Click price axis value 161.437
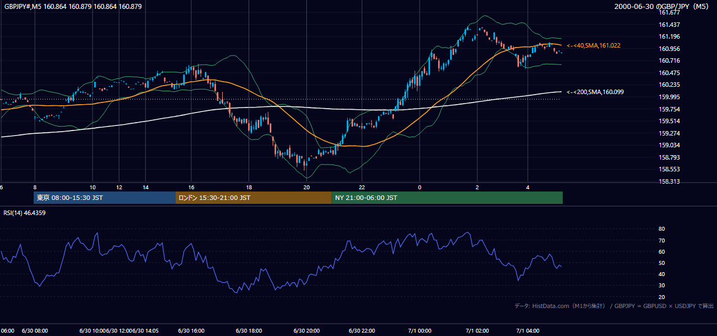Viewport: 717px width, 336px height. pyautogui.click(x=669, y=25)
